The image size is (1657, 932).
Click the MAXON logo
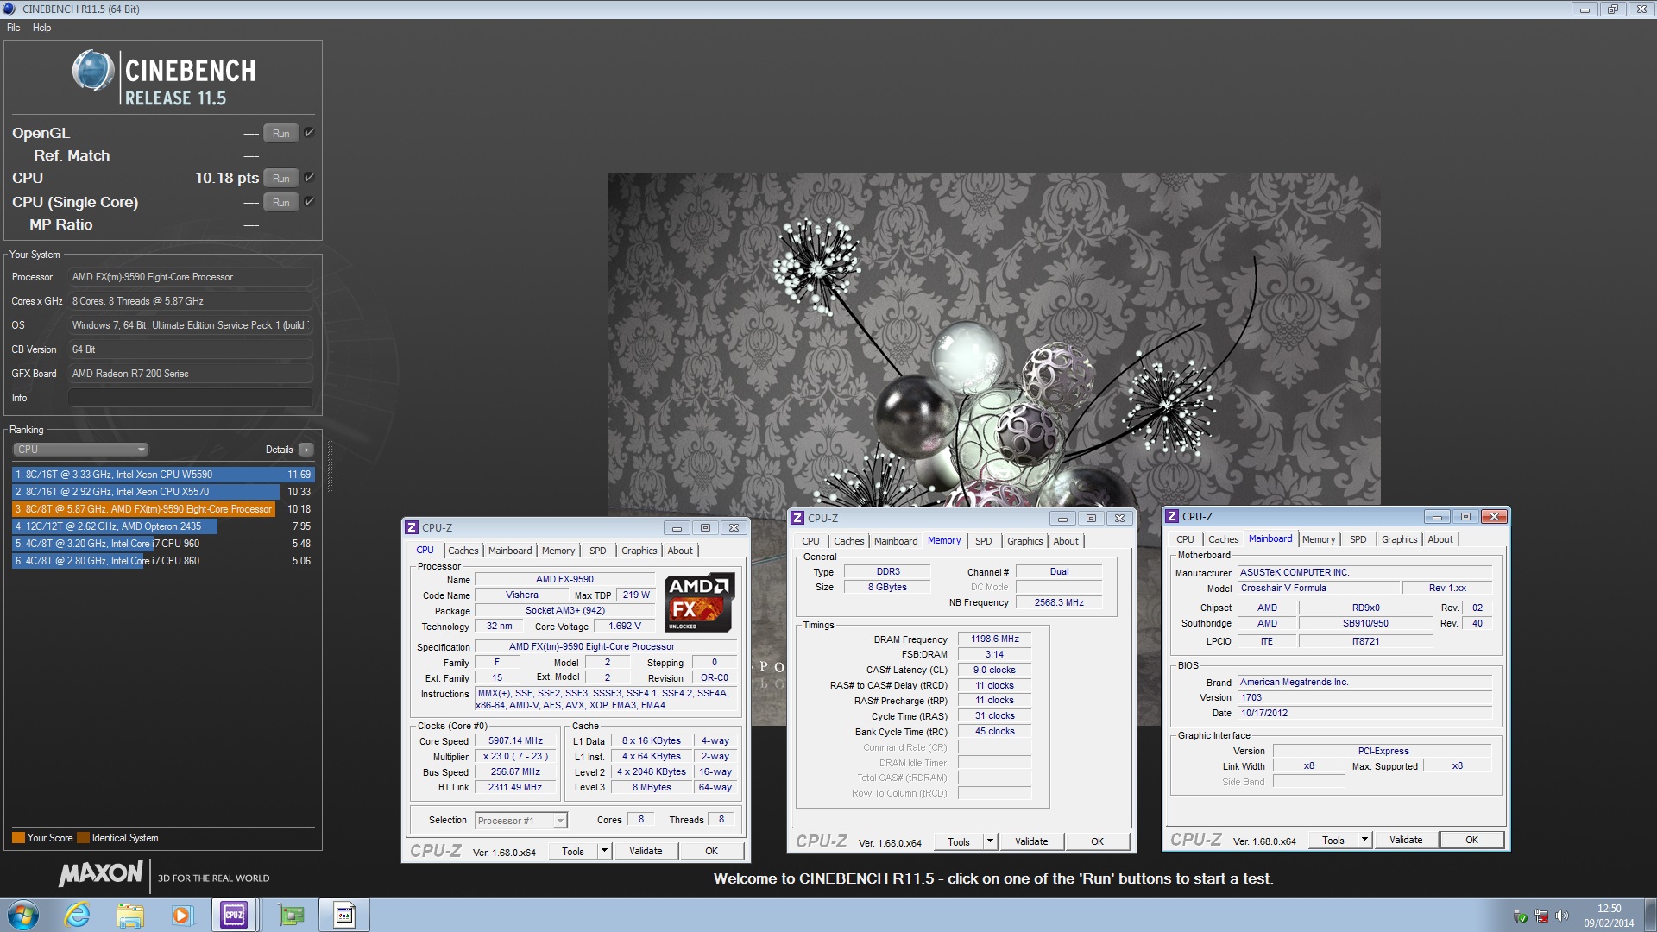tap(101, 873)
